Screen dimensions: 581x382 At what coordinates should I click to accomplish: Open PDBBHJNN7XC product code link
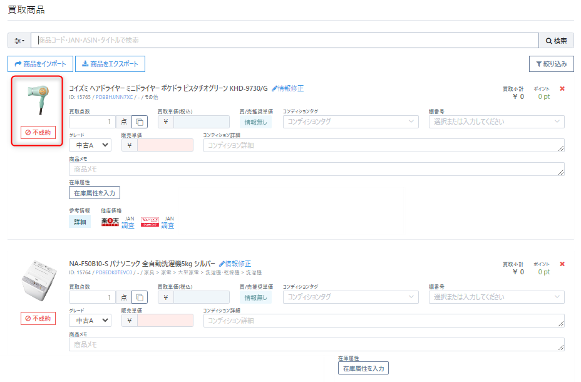coord(114,97)
